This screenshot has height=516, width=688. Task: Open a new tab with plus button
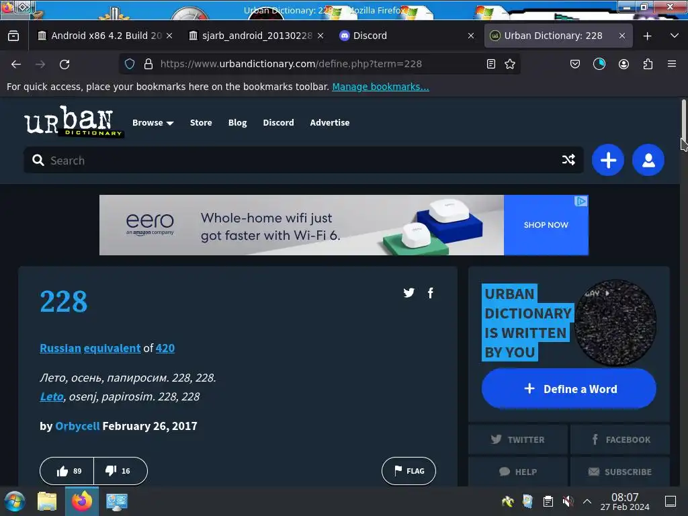coord(647,36)
